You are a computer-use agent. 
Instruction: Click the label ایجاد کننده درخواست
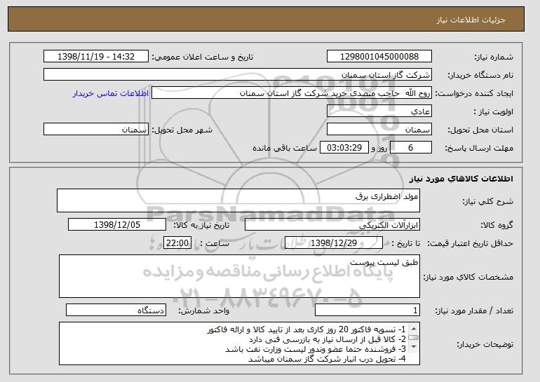[x=474, y=93]
